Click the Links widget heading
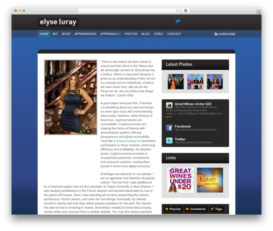This screenshot has height=231, width=273. click(x=171, y=158)
